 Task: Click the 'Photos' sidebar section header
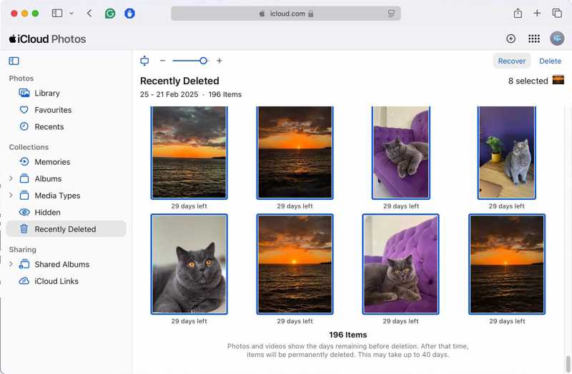pos(21,79)
